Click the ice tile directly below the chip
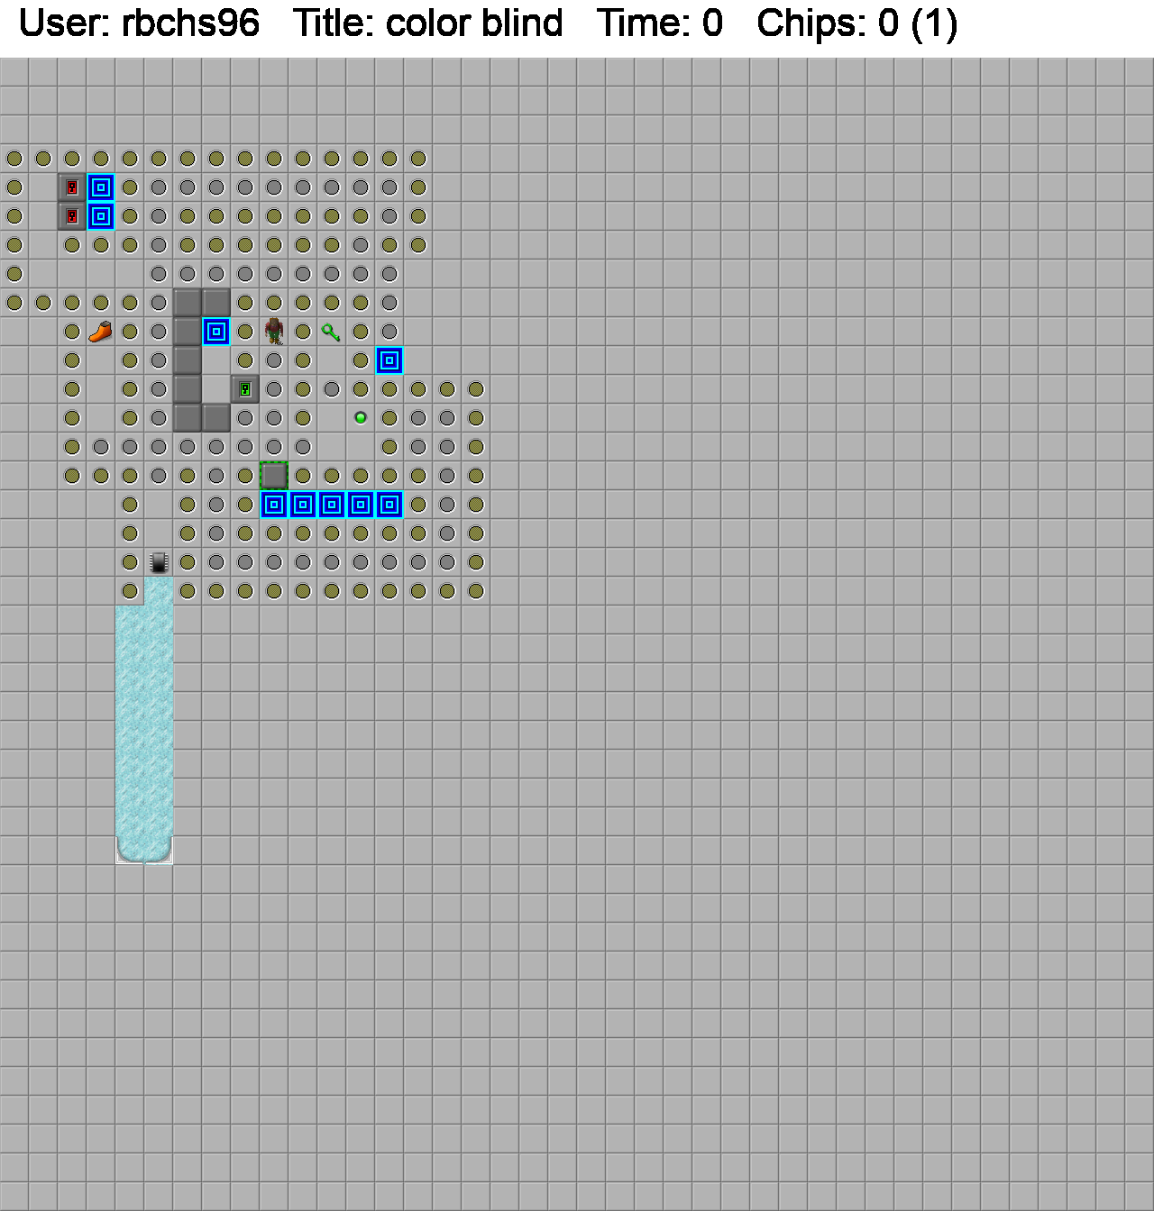 coord(159,591)
